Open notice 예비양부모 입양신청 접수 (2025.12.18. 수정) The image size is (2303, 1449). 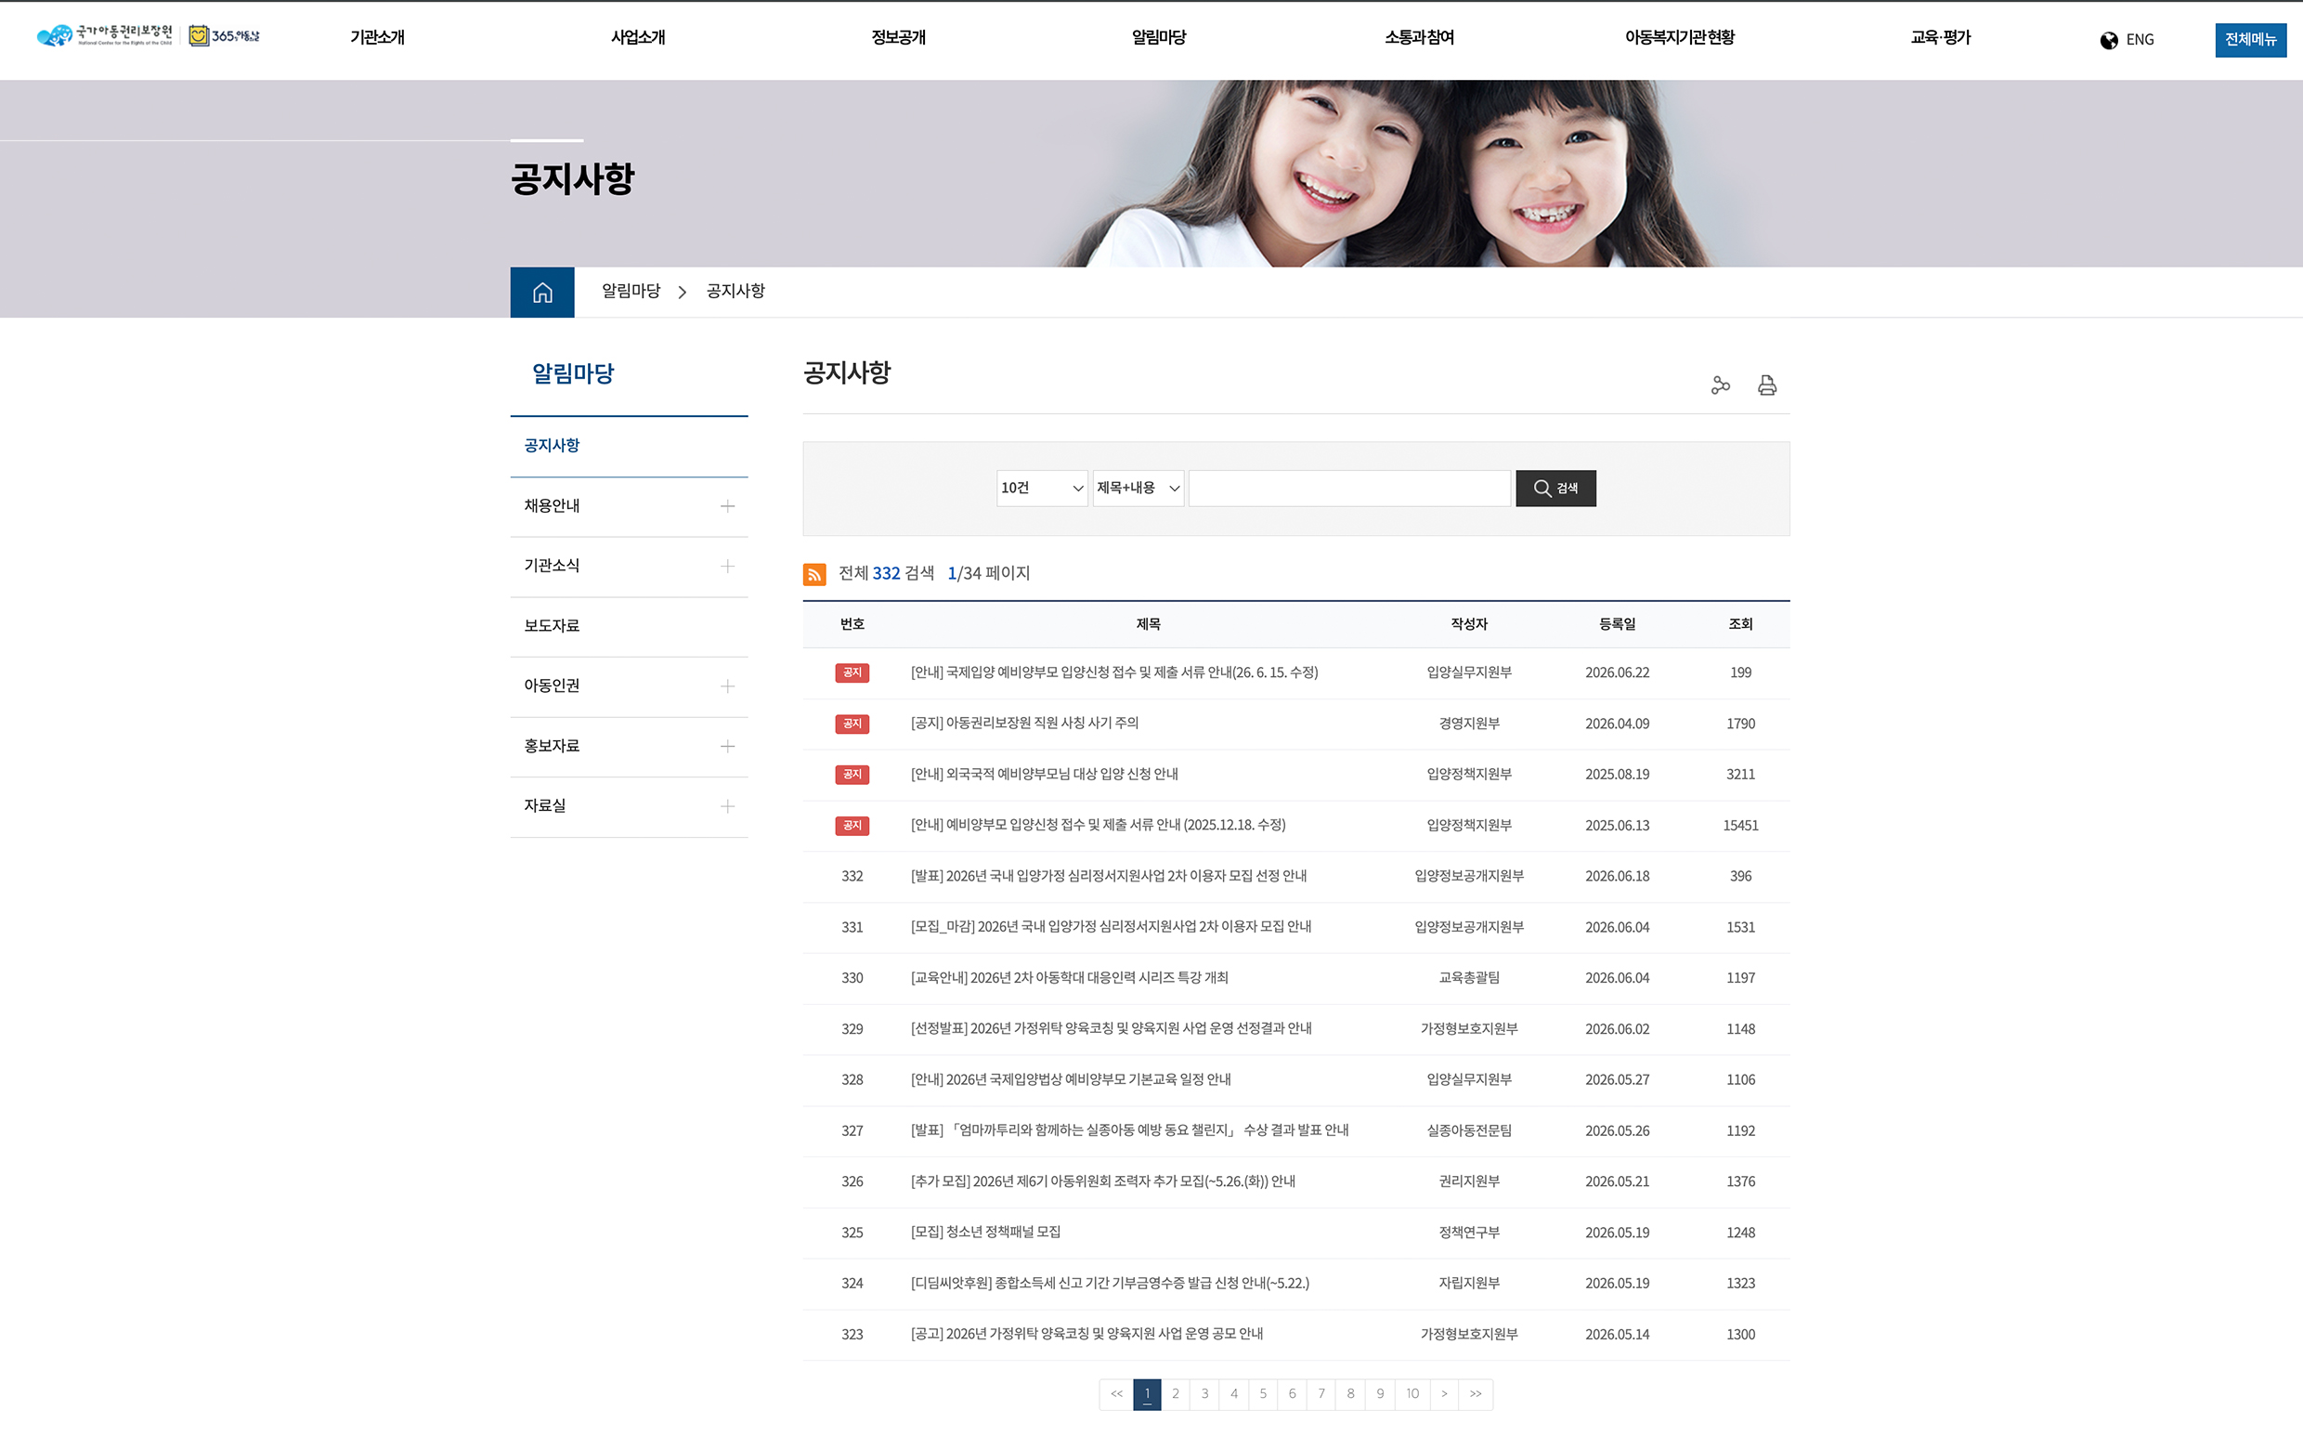click(x=1098, y=825)
